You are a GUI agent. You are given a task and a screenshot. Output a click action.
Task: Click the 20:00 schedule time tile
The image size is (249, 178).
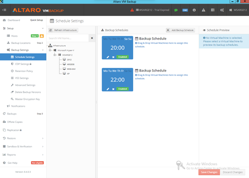coord(117,48)
